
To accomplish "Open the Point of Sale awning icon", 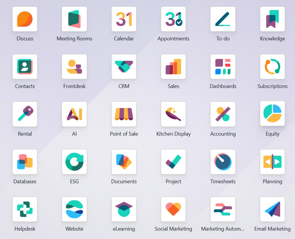I will [x=124, y=114].
